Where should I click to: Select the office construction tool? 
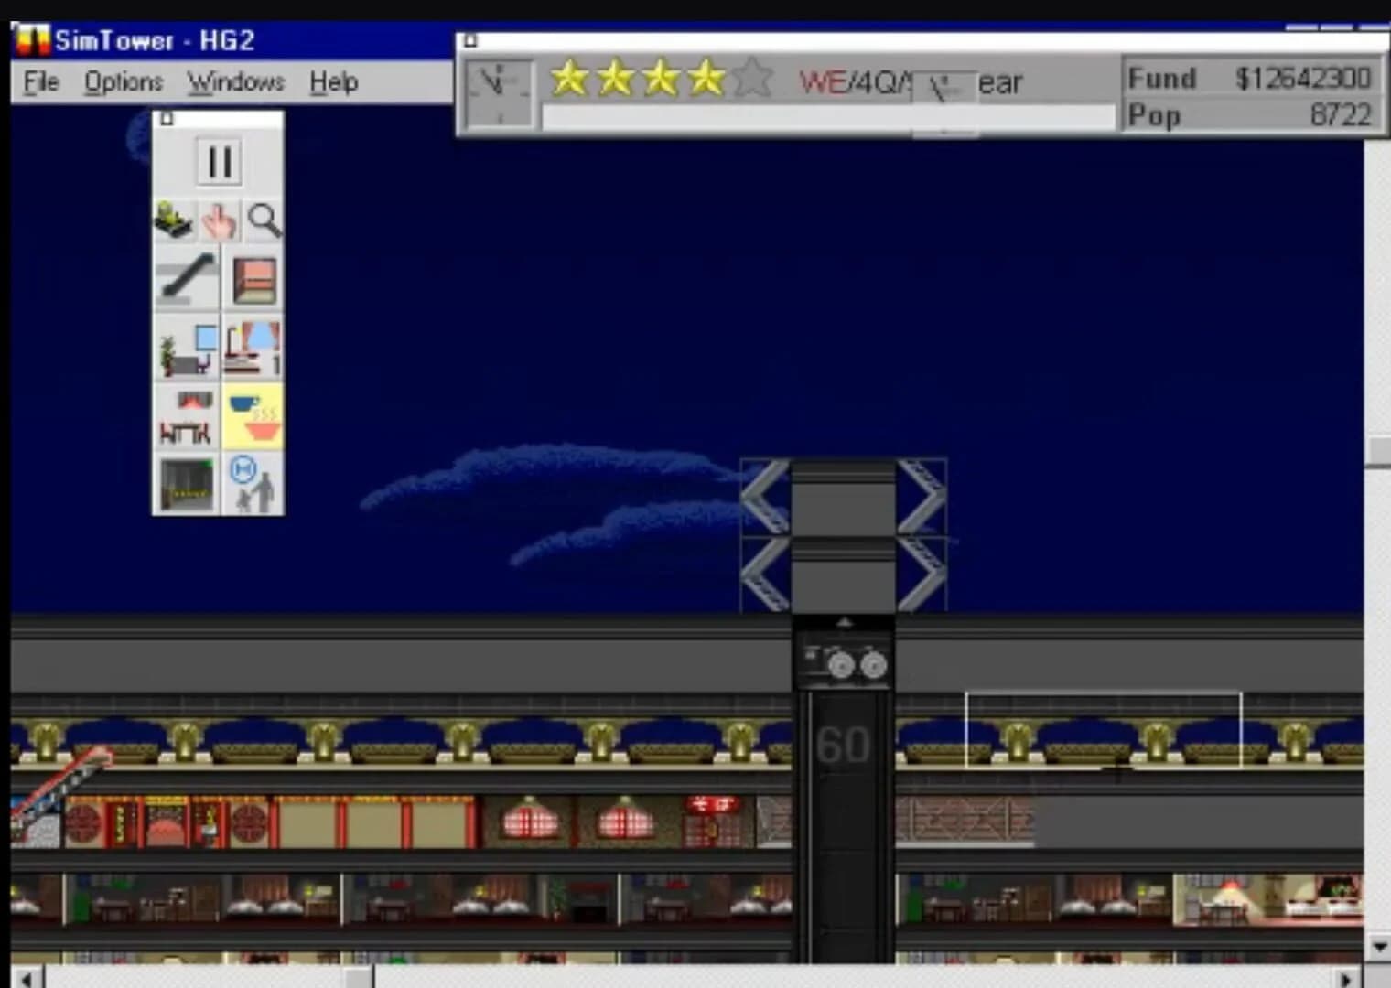click(x=186, y=348)
